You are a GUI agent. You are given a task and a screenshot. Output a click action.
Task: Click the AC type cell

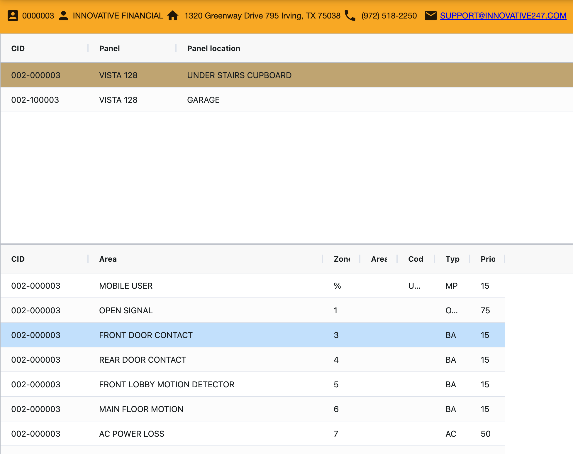(451, 434)
